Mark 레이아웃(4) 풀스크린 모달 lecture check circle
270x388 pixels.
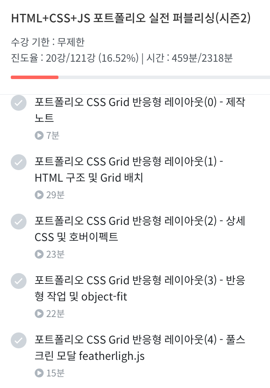pyautogui.click(x=18, y=341)
